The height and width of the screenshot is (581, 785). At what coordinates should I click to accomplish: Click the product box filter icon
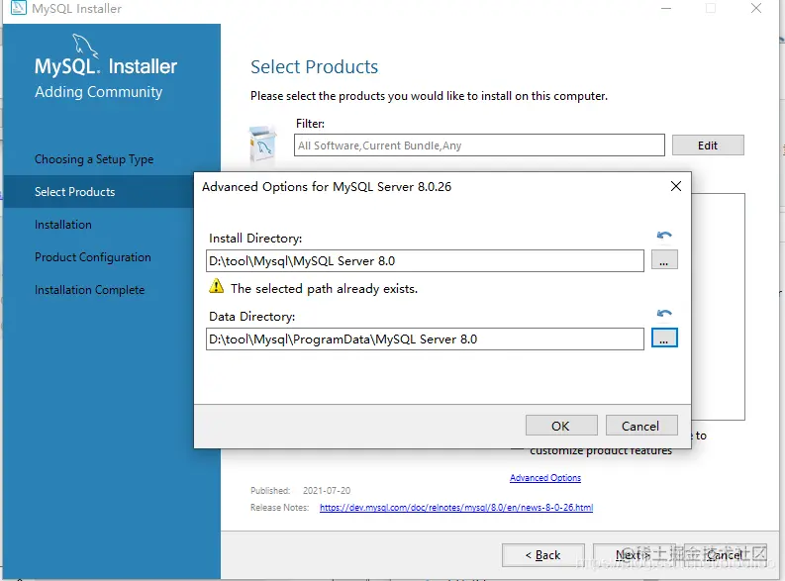pyautogui.click(x=263, y=145)
